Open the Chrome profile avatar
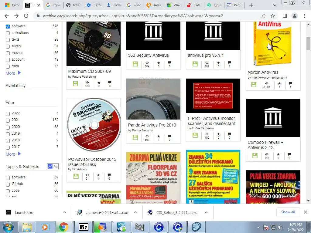 pyautogui.click(x=295, y=16)
